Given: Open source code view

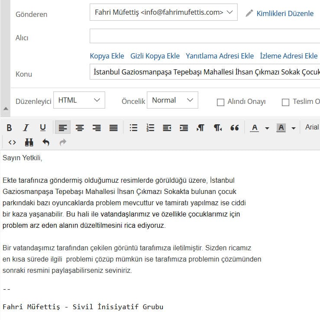Looking at the screenshot, I should coord(12,142).
